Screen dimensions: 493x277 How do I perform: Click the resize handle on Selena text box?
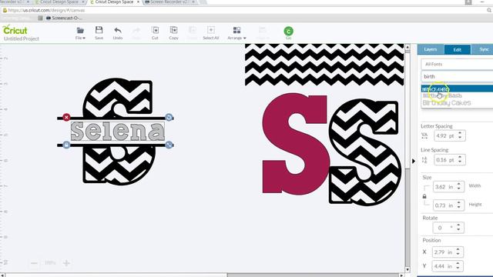pos(169,145)
